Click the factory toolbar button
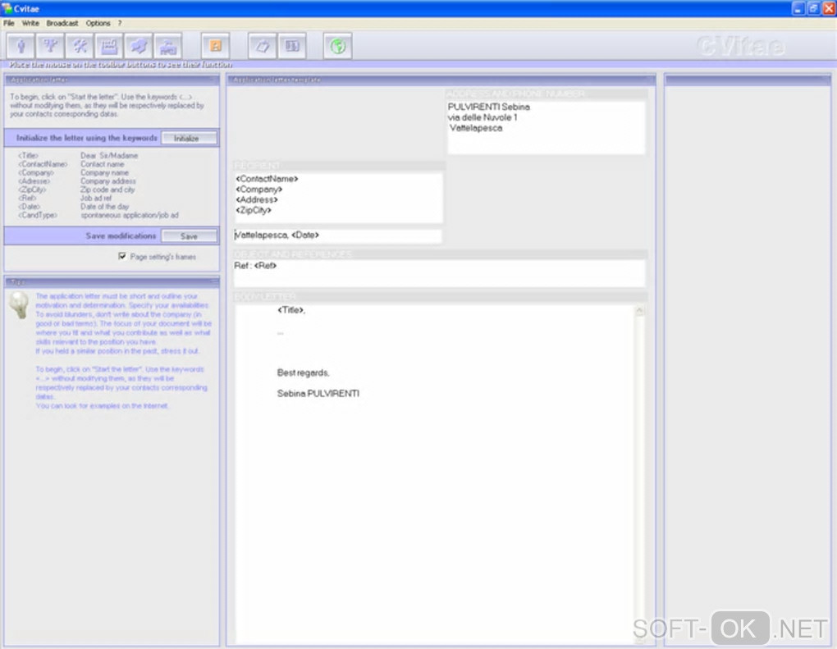This screenshot has width=837, height=649. 109,46
